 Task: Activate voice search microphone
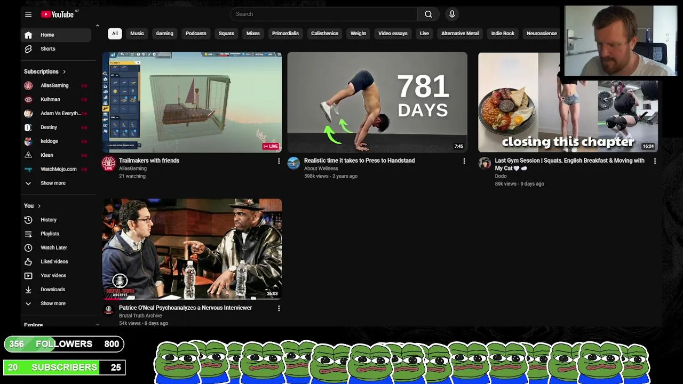(x=452, y=14)
